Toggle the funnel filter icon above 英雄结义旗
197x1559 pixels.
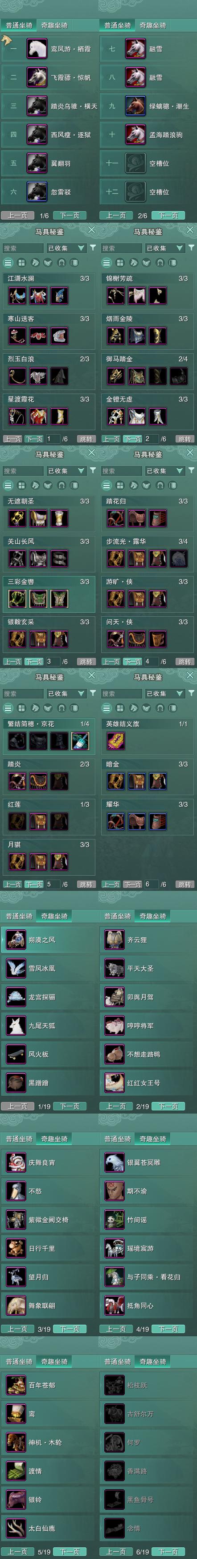click(x=191, y=693)
